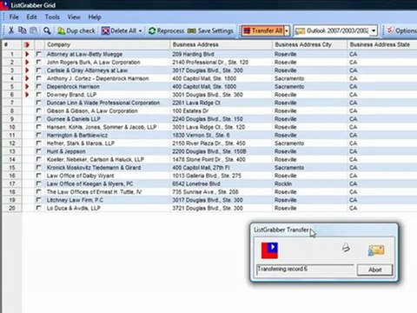The image size is (417, 313).
Task: Click address 209 Harding Blvd
Action: [193, 54]
